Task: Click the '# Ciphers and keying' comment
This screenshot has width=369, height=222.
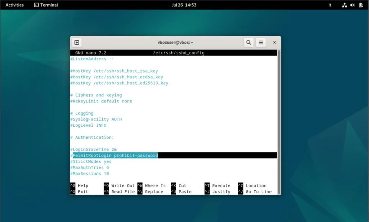Action: pos(96,95)
